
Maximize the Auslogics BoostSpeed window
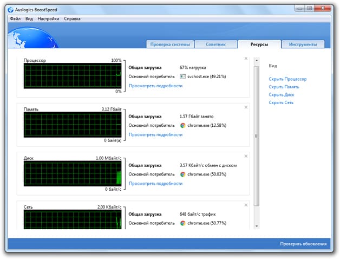(x=310, y=9)
